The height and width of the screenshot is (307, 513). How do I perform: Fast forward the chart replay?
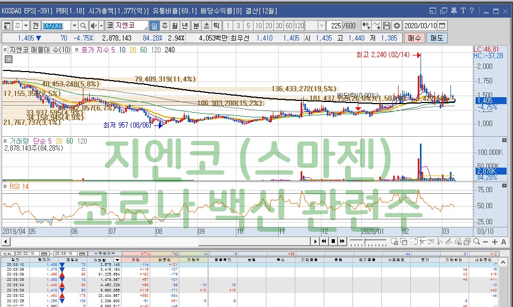[342, 241]
